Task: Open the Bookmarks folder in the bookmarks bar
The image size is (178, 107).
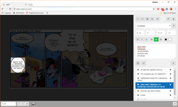Action: pyautogui.click(x=19, y=13)
